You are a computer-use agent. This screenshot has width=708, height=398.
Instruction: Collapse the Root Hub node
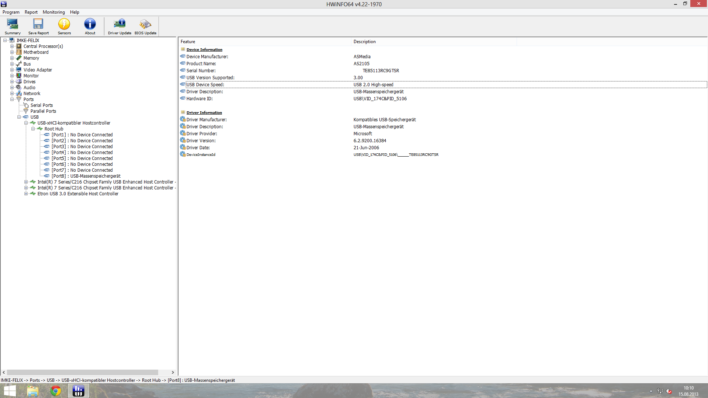[33, 129]
